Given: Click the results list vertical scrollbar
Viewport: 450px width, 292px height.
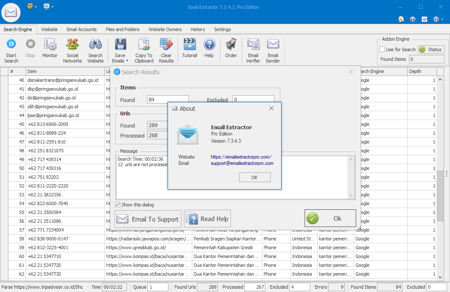Looking at the screenshot, I should pyautogui.click(x=440, y=196).
